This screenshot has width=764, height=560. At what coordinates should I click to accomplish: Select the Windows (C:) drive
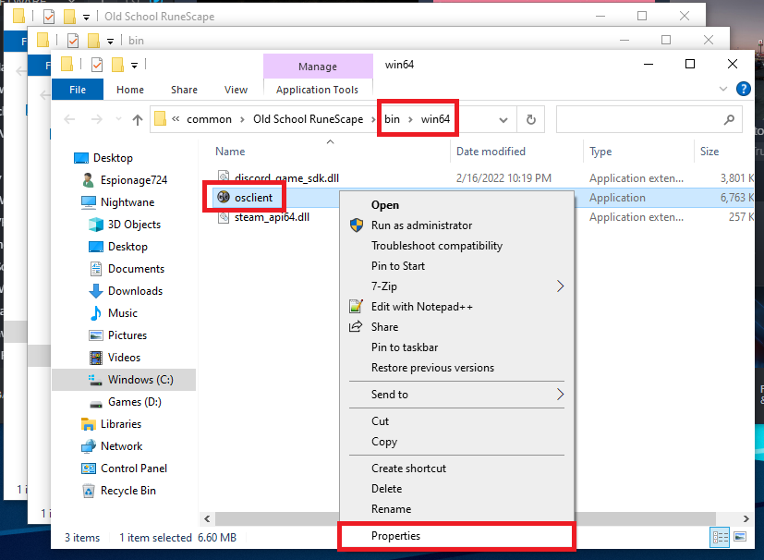point(140,380)
